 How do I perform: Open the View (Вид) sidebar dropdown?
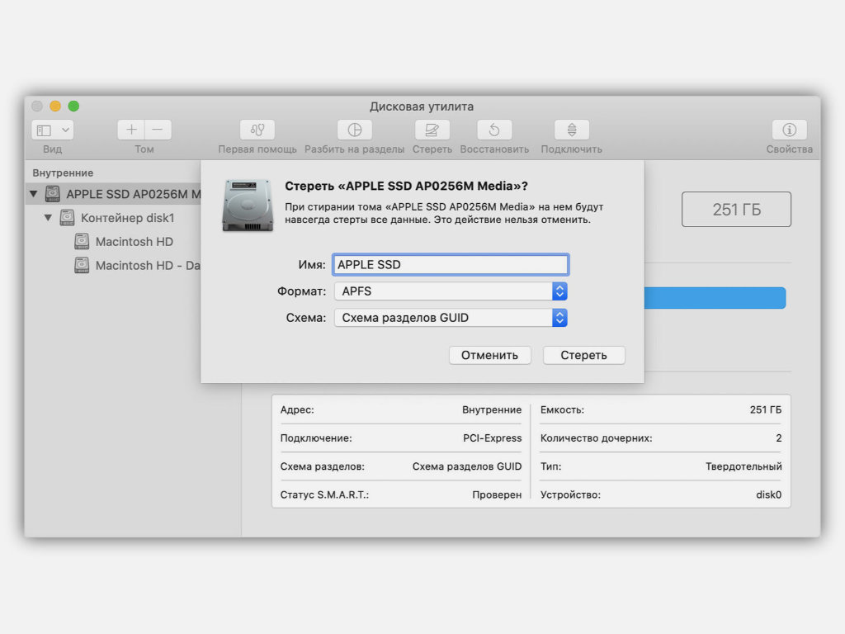click(x=52, y=130)
